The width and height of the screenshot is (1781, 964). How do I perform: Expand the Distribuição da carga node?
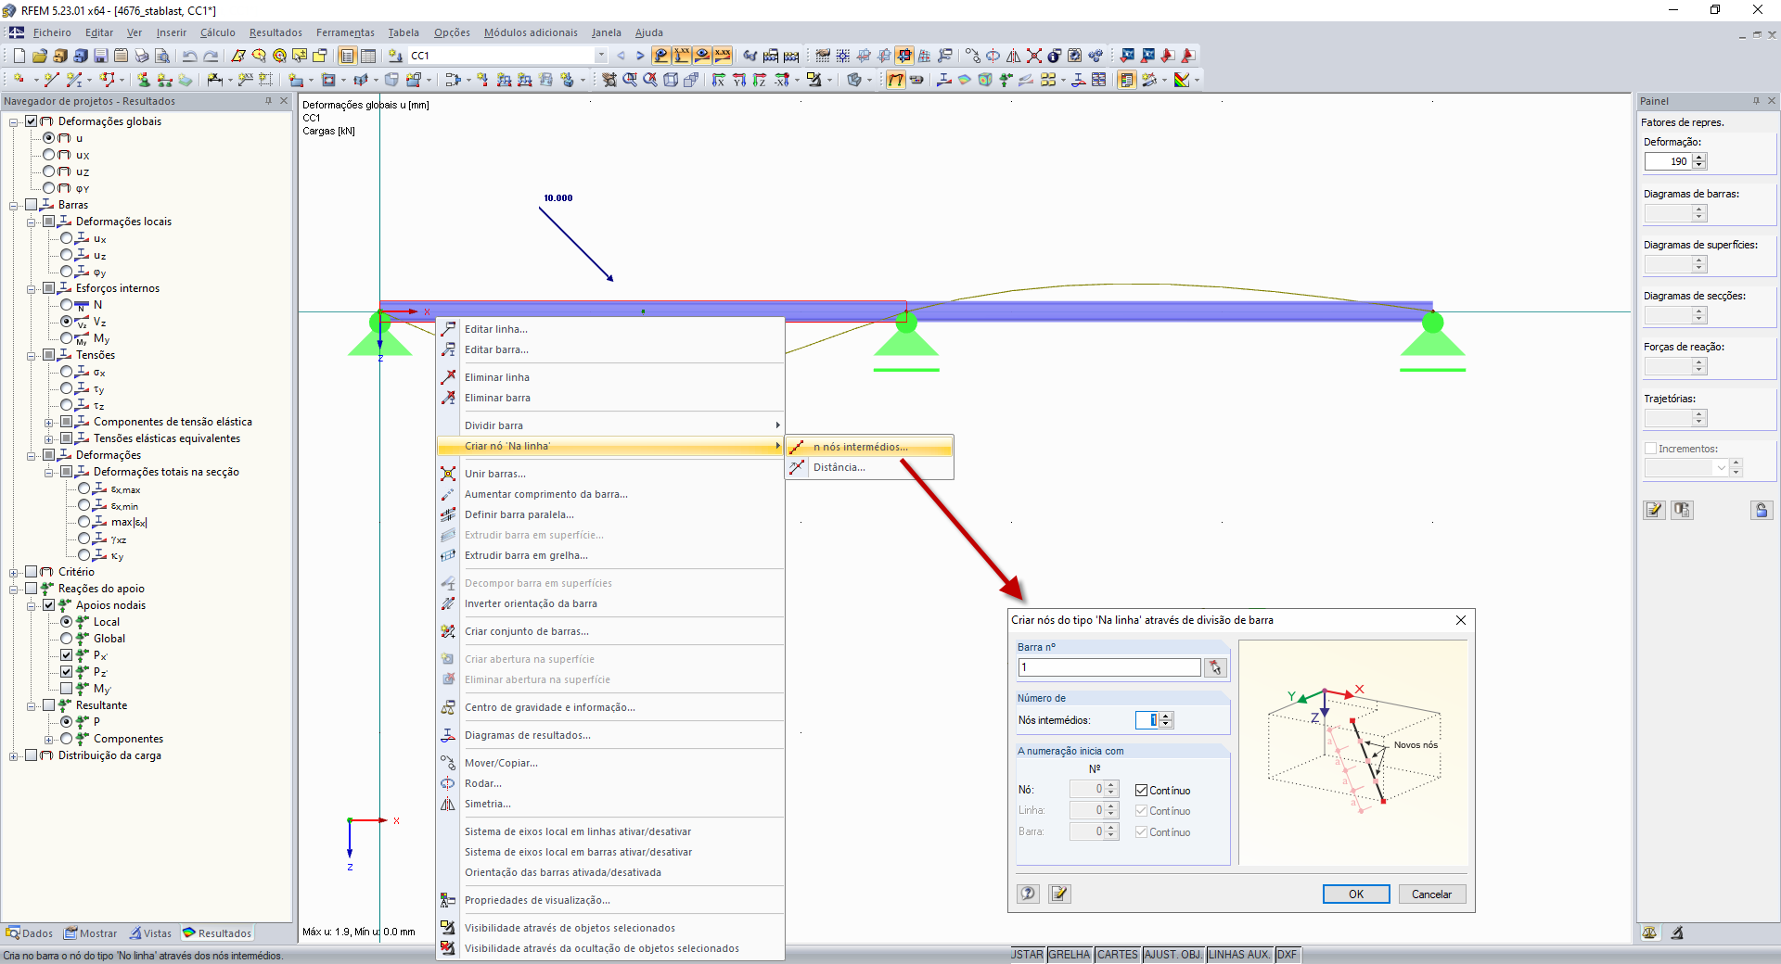[14, 755]
